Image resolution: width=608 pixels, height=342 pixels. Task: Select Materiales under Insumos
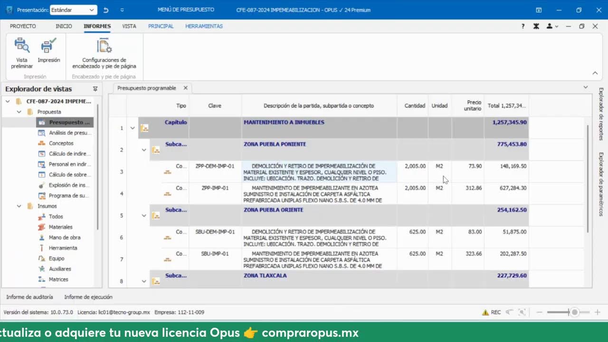[x=60, y=227]
